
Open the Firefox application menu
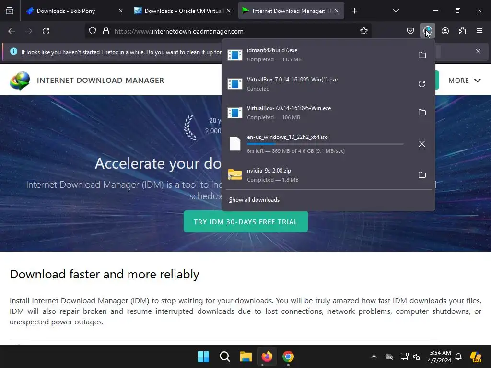pos(479,31)
